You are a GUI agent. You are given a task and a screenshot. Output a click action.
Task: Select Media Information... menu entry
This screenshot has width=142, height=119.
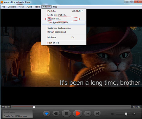64,15
